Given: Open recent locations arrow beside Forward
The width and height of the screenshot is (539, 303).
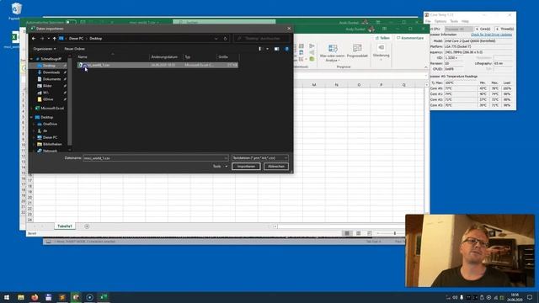Looking at the screenshot, I should [49, 39].
